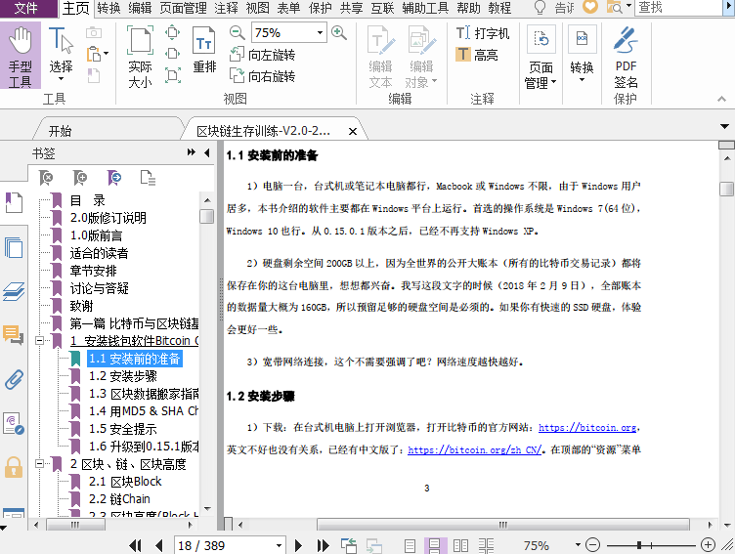Switch to the Protect (保护) ribbon tab
Viewport: 735px width, 554px height.
[x=321, y=8]
